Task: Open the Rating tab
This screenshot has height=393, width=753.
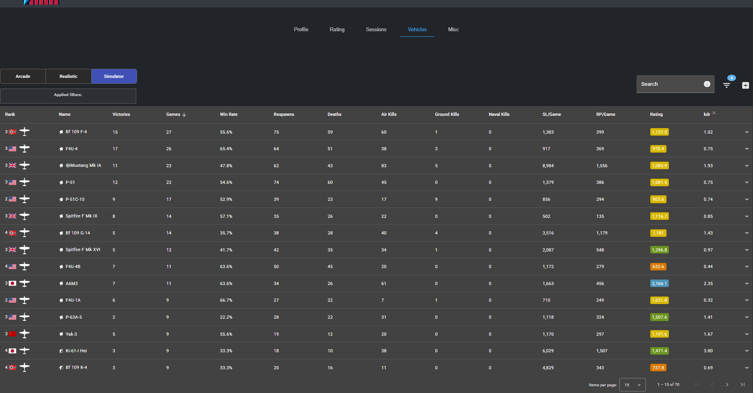Action: [x=337, y=30]
